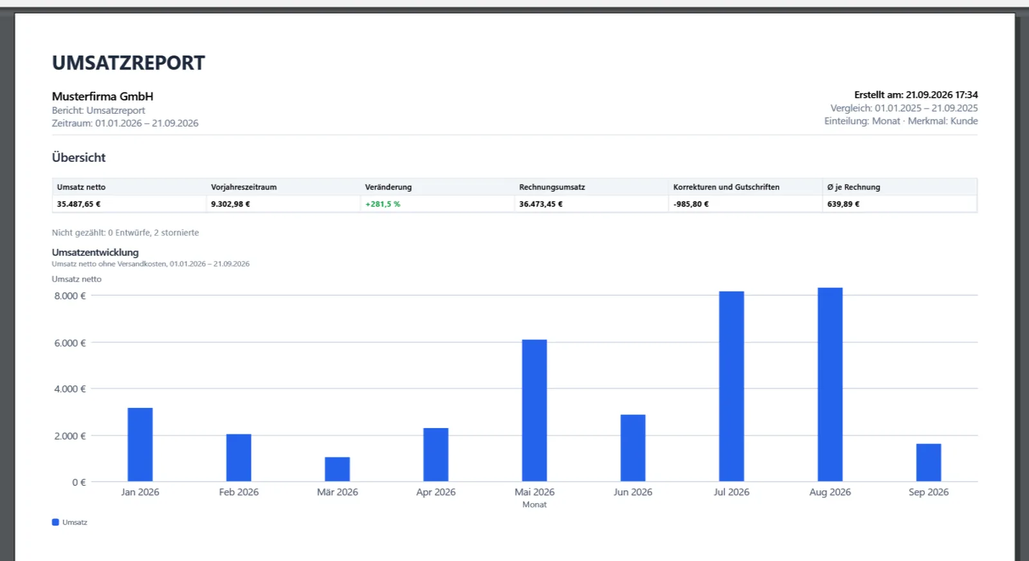Image resolution: width=1029 pixels, height=561 pixels.
Task: Click the Mai 2026 axis label
Action: [534, 492]
